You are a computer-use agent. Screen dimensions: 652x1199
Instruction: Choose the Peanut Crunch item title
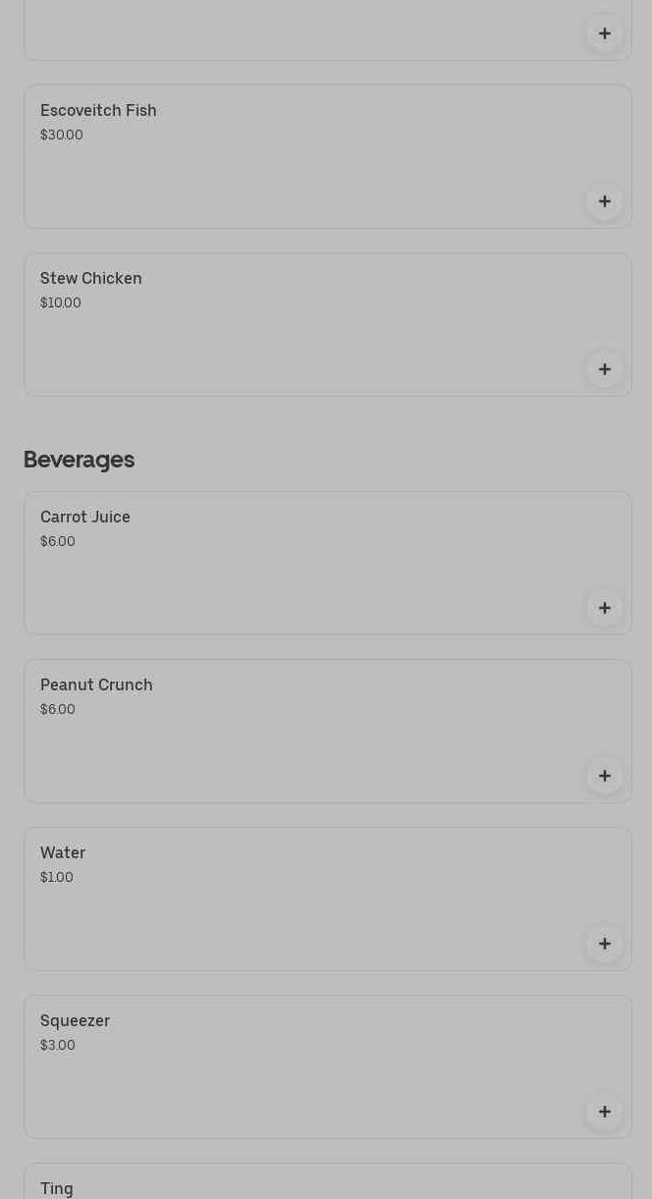point(96,685)
